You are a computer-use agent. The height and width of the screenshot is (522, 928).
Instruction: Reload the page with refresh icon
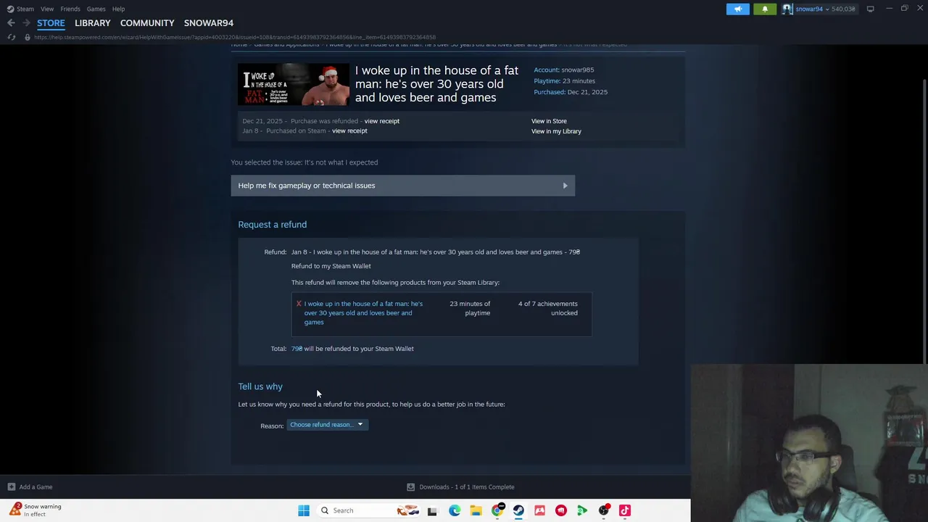[12, 37]
